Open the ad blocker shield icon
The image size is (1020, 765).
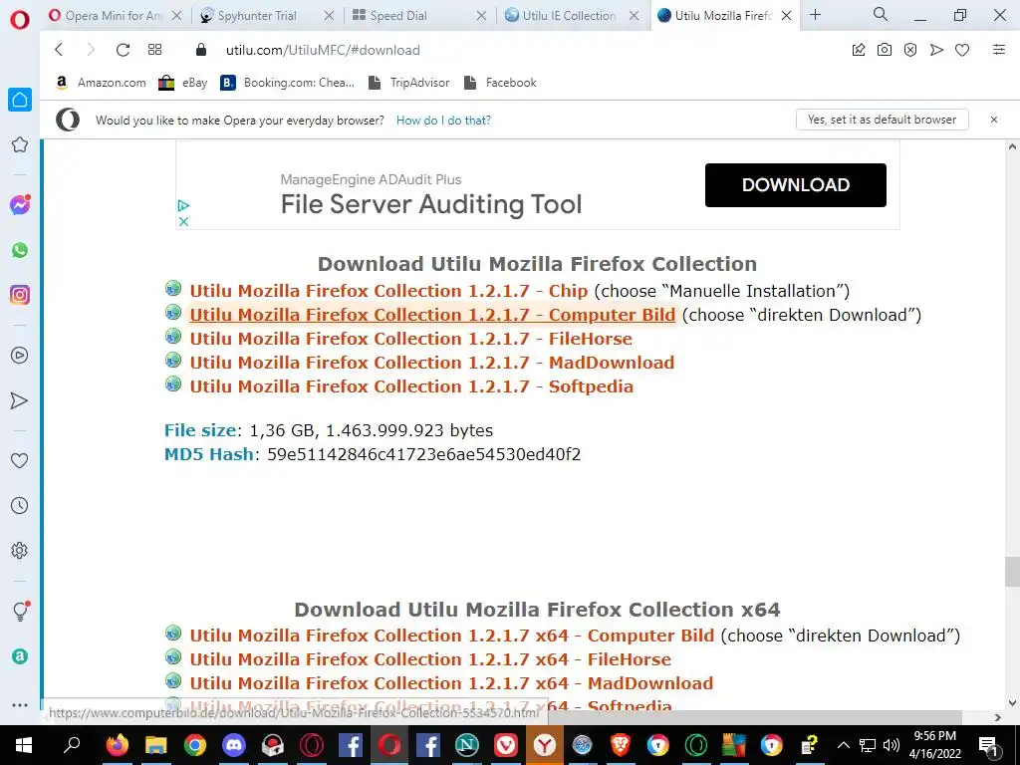click(910, 50)
